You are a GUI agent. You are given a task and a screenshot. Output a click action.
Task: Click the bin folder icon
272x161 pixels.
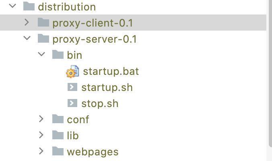coord(58,55)
